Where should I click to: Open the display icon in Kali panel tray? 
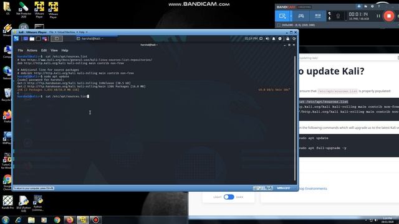click(261, 39)
